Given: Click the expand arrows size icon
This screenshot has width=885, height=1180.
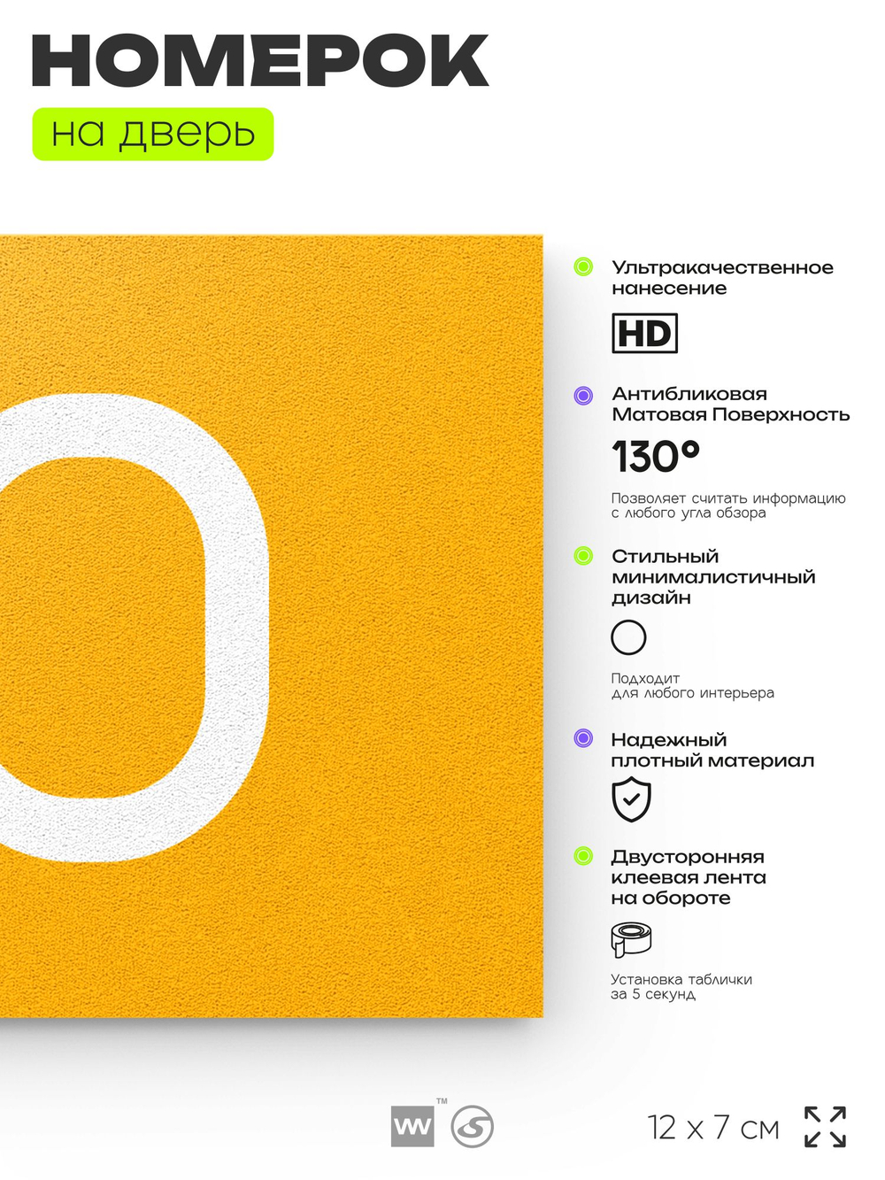Looking at the screenshot, I should (825, 1127).
